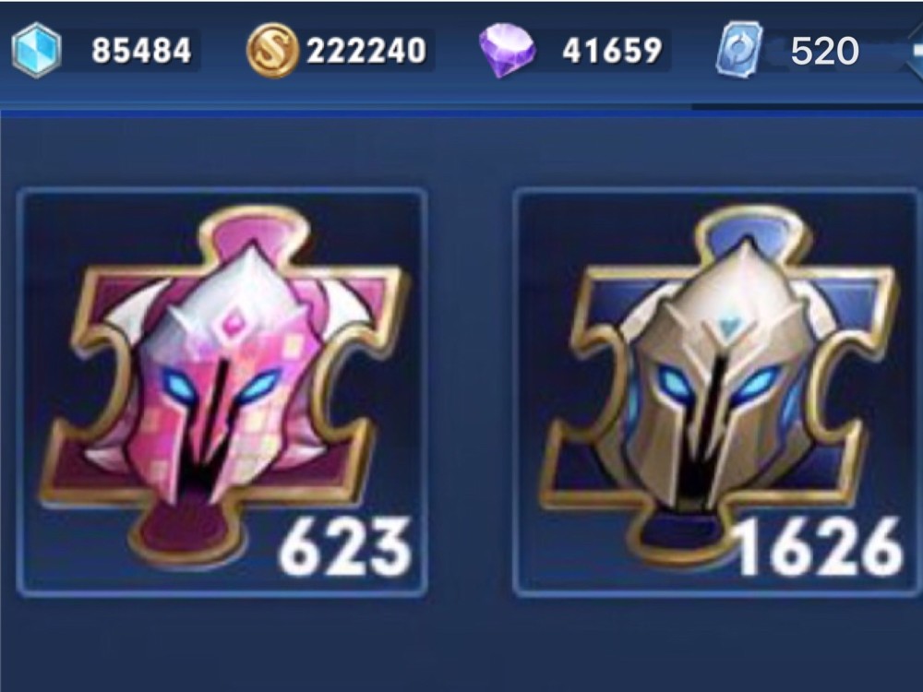
Task: Select the pink helmet puzzle fragment
Action: 222,392
